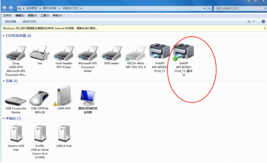Image resolution: width=267 pixels, height=163 pixels.
Task: Select the RICOH Aficio MP 3351 PCL 6 printer
Action: 136,53
